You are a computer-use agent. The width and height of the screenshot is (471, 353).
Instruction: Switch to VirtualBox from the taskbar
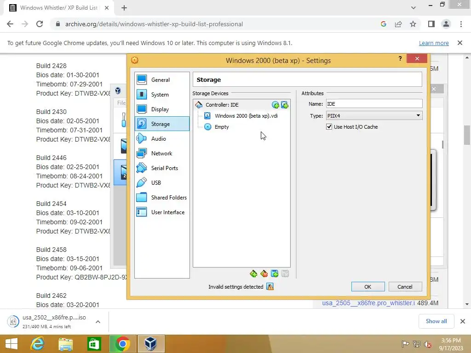pos(151,344)
